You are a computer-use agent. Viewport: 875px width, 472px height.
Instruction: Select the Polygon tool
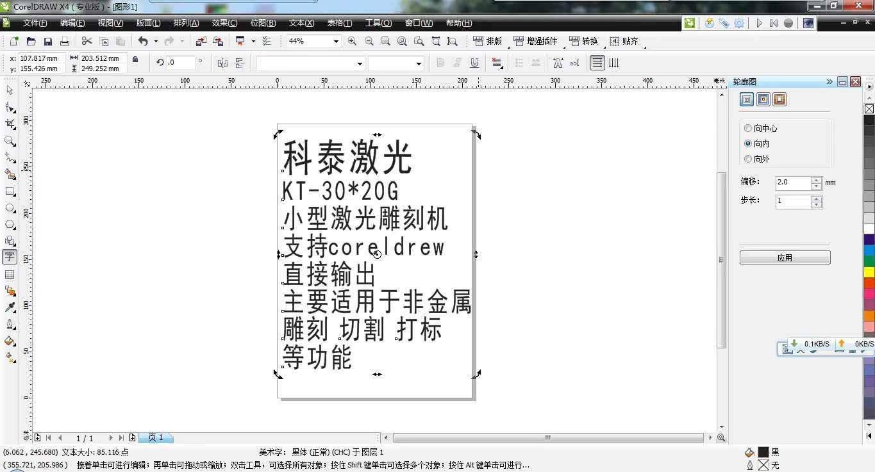(10, 224)
